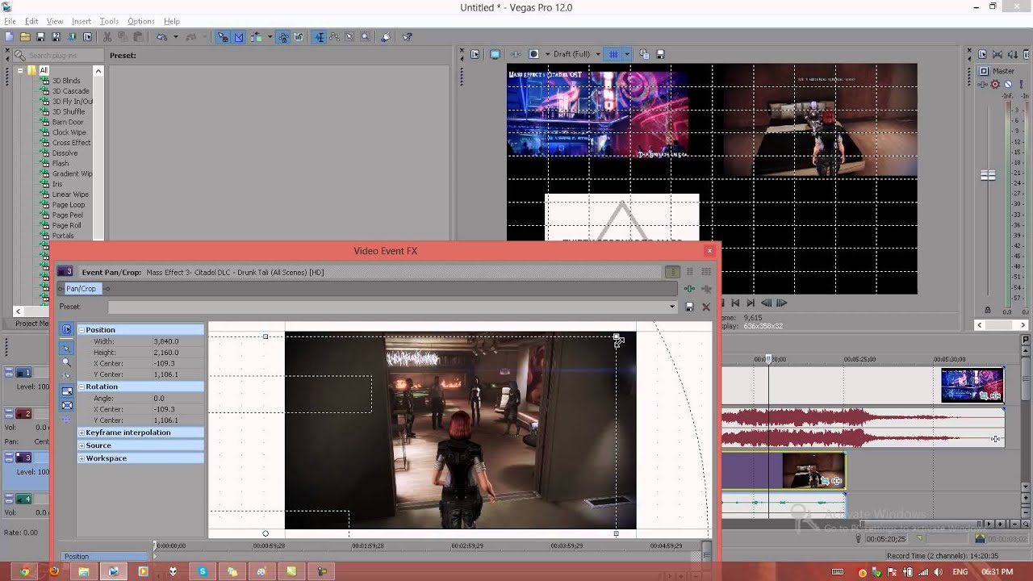Click the Remove Selected Plug-In icon
Image resolution: width=1033 pixels, height=581 pixels.
click(706, 289)
